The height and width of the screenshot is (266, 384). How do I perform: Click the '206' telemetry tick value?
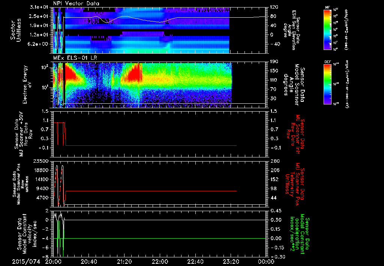274,170
